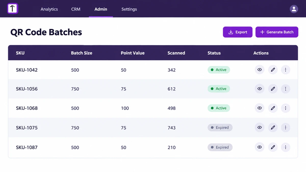Screen dimensions: 306x172
Task: Edit the SKU-1075 batch with the pencil icon
Action: tap(273, 127)
